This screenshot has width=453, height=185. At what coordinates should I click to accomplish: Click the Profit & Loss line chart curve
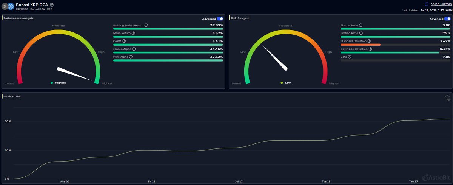[231, 147]
